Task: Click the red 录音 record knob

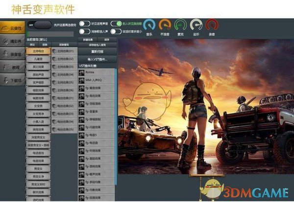Action: [212, 25]
